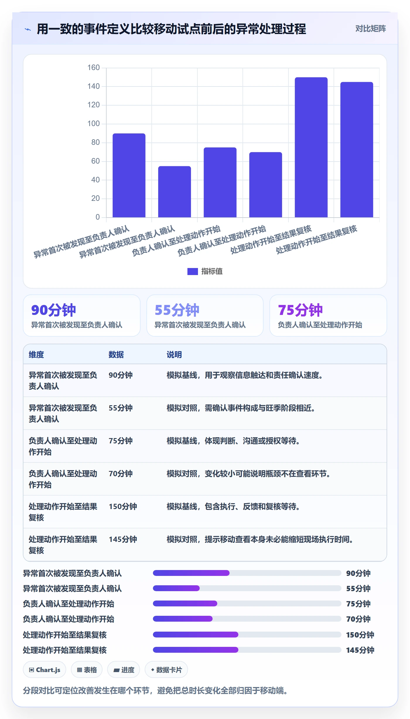Click description 模拟对照，提示移动查看本身未必能缩短现场执行时间。
Viewport: 410px width, 719px height.
[x=260, y=539]
